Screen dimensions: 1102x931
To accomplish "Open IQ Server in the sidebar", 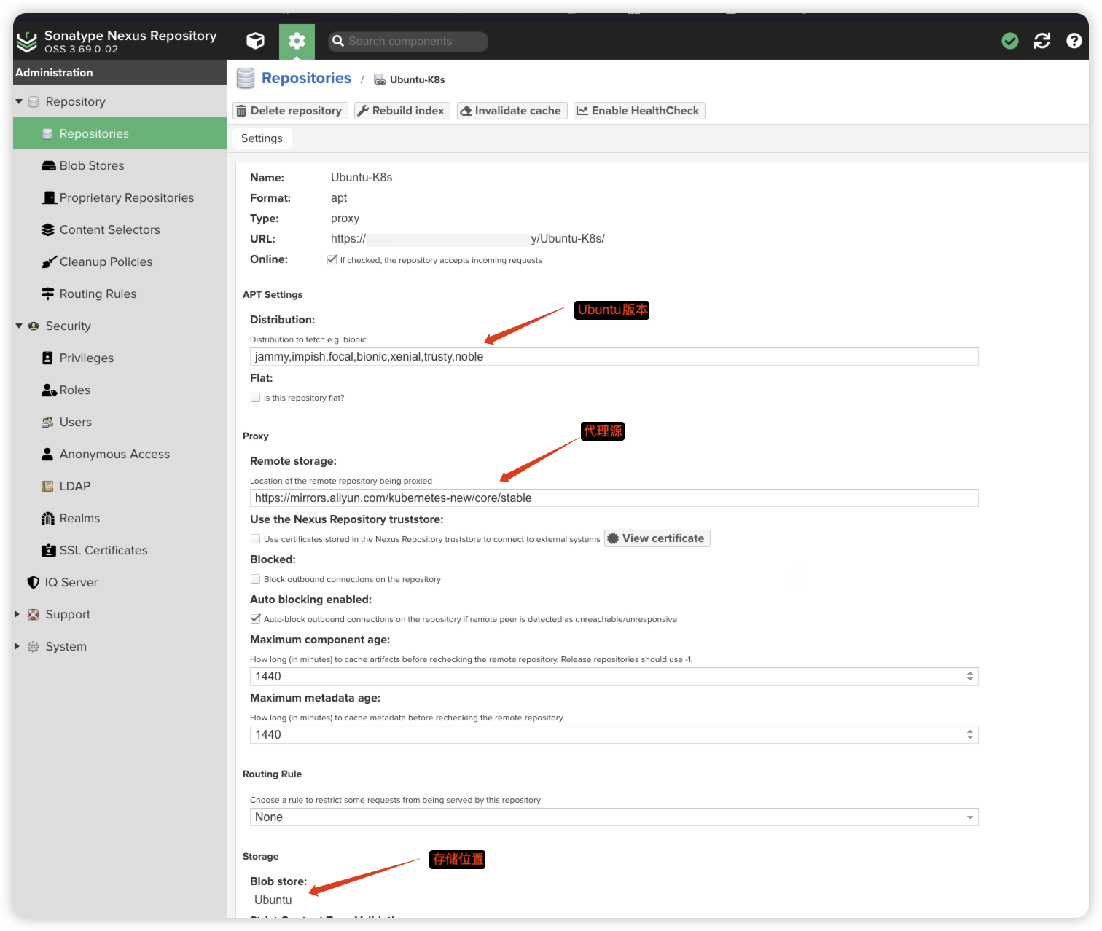I will click(x=120, y=582).
